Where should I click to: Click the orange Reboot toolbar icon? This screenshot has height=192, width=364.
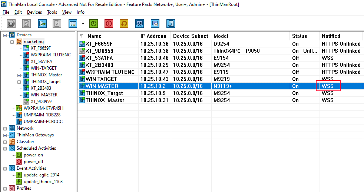(x=124, y=23)
